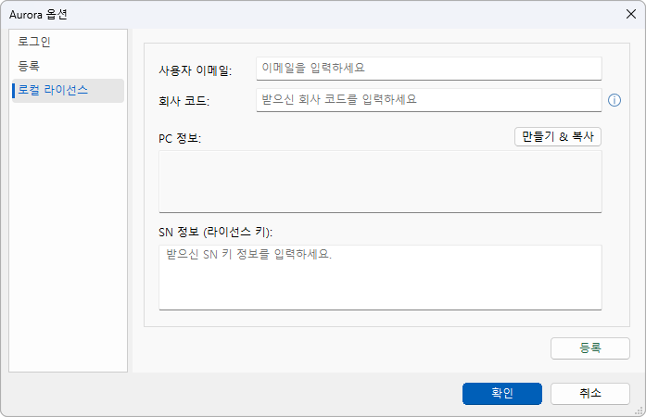Confirm with the blue 확인 button
The height and width of the screenshot is (417, 646).
(x=501, y=394)
